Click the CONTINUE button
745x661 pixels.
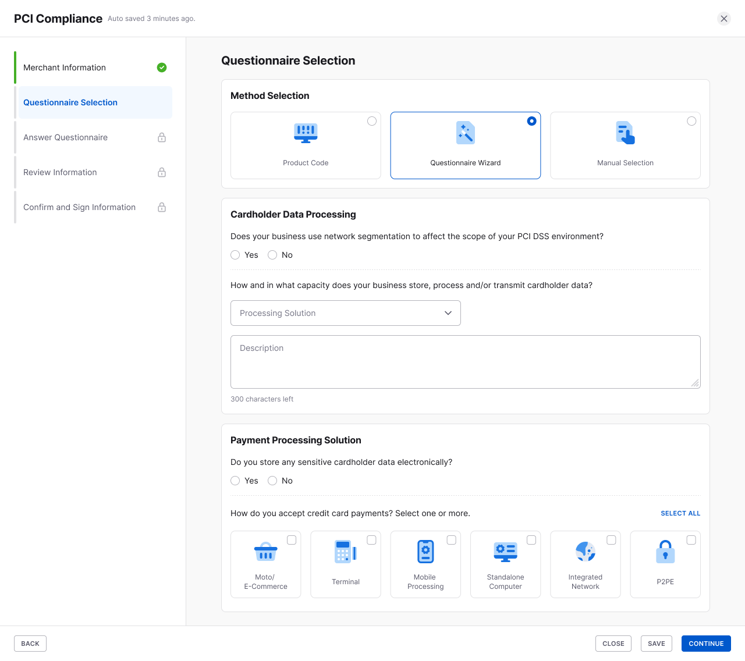pyautogui.click(x=706, y=644)
